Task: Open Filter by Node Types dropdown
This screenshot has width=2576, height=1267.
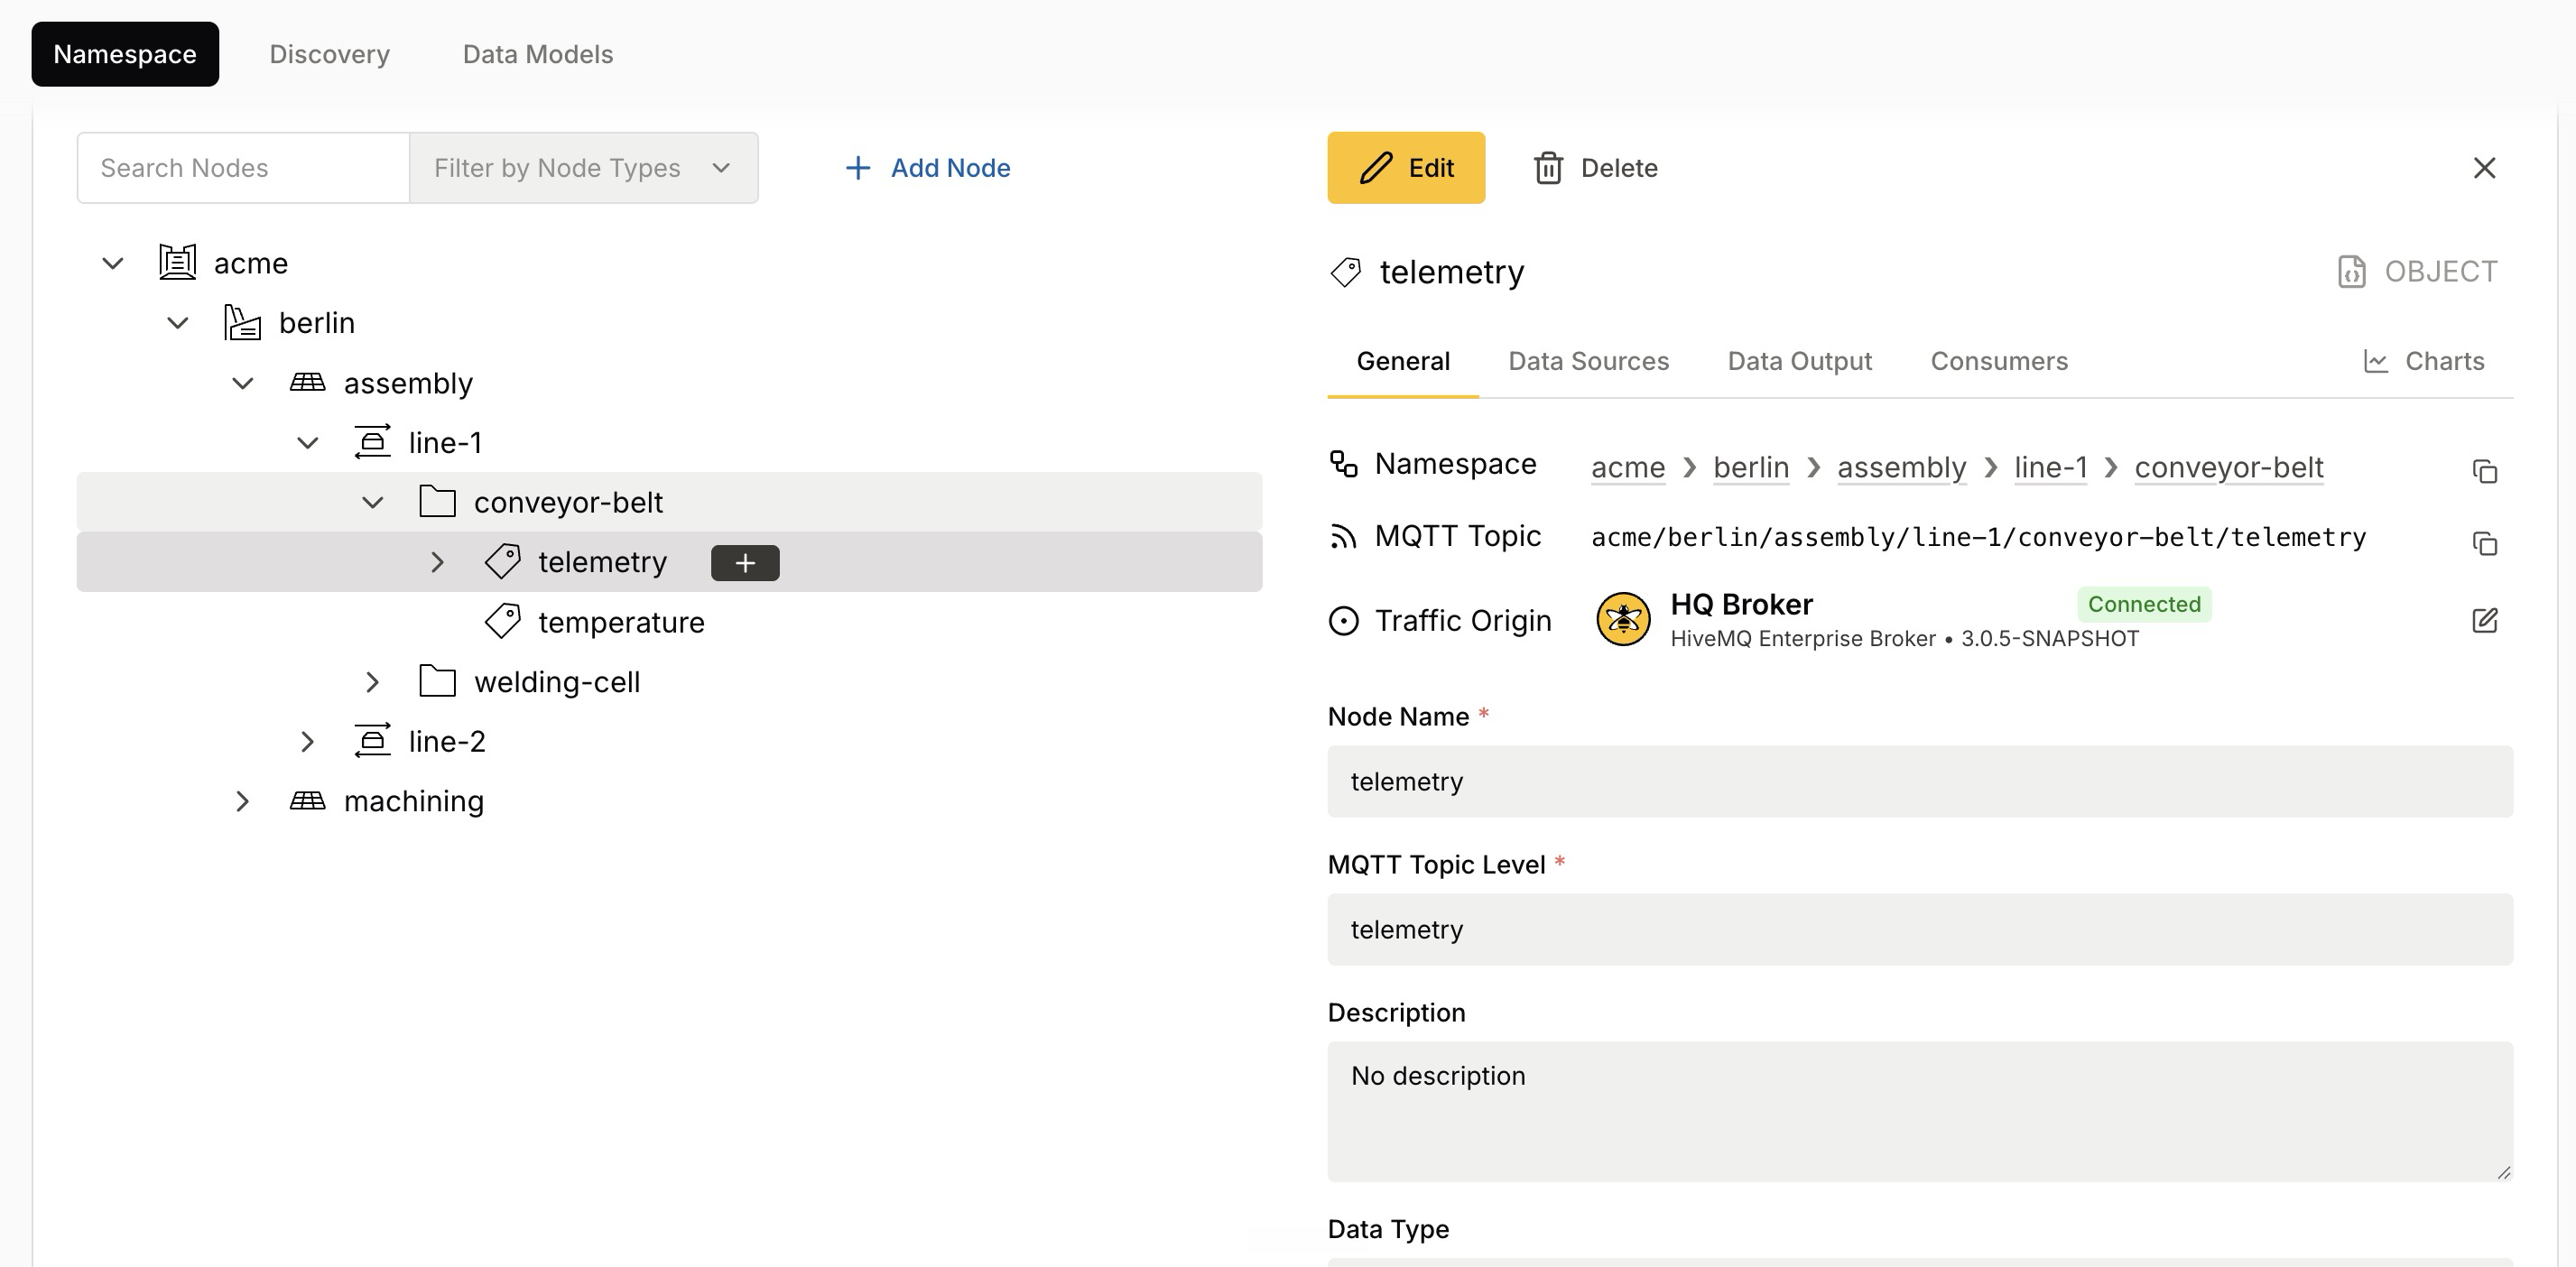Action: [583, 167]
